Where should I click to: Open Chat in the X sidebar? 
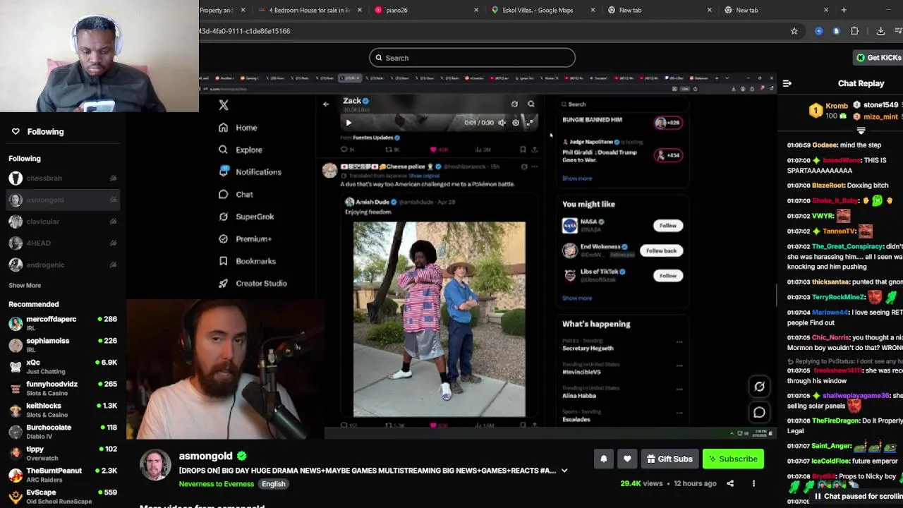coord(236,194)
